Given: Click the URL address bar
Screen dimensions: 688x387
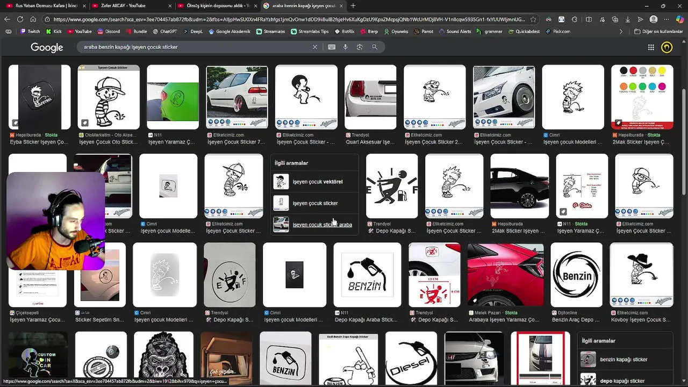Looking at the screenshot, I should pos(289,19).
